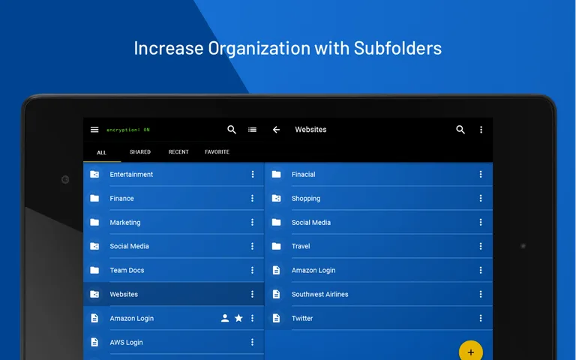Go back using the arrow beside Websites

[x=276, y=130]
